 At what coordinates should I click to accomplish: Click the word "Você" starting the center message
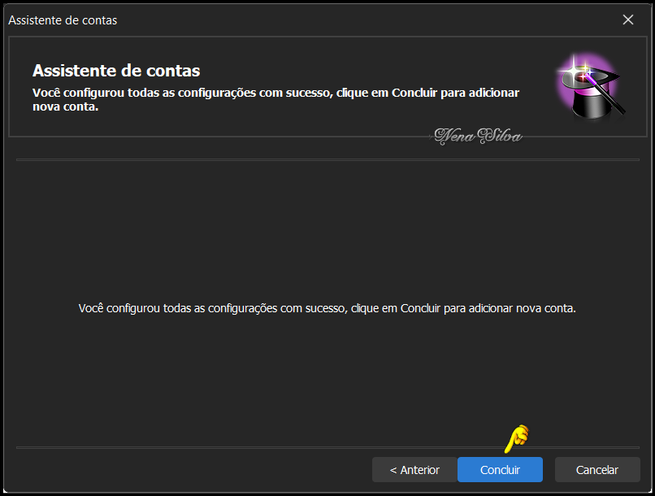[91, 309]
